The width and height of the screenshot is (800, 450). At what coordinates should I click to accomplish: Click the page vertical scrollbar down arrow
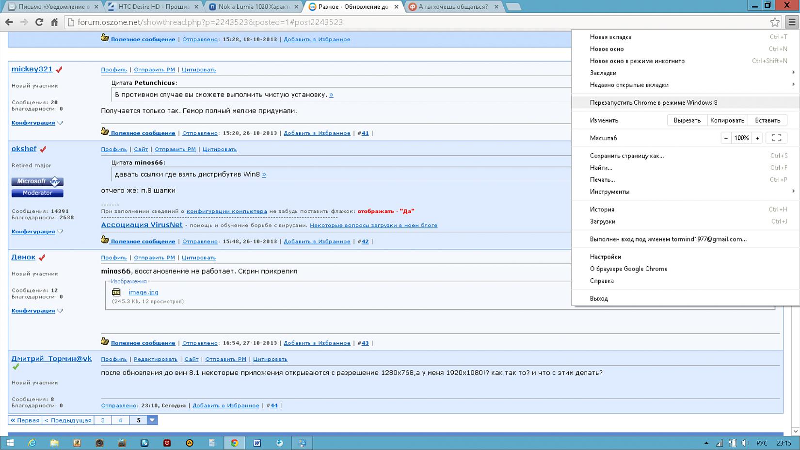coord(795,431)
